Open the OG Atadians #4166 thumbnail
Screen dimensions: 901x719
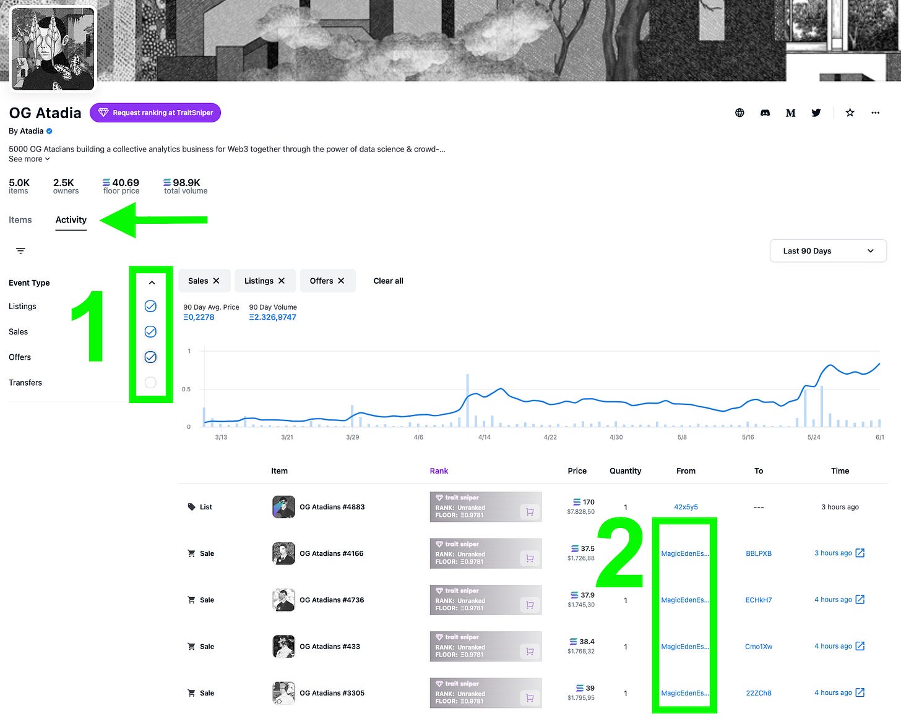pos(283,553)
